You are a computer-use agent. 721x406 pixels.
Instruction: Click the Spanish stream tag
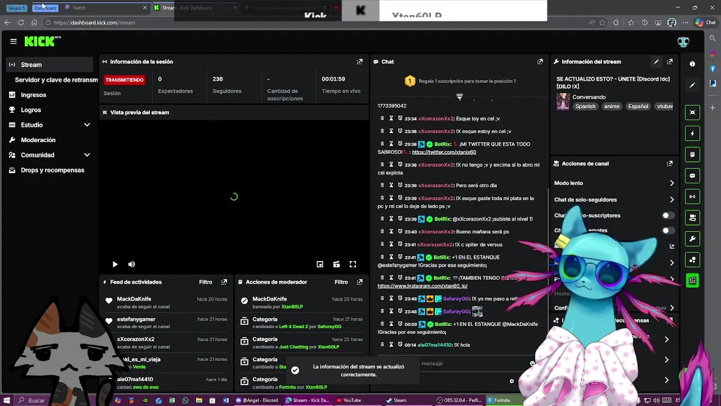point(585,106)
